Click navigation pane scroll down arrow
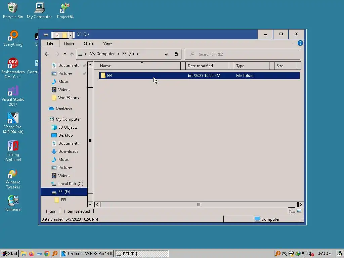The width and height of the screenshot is (344, 258). pos(90,204)
